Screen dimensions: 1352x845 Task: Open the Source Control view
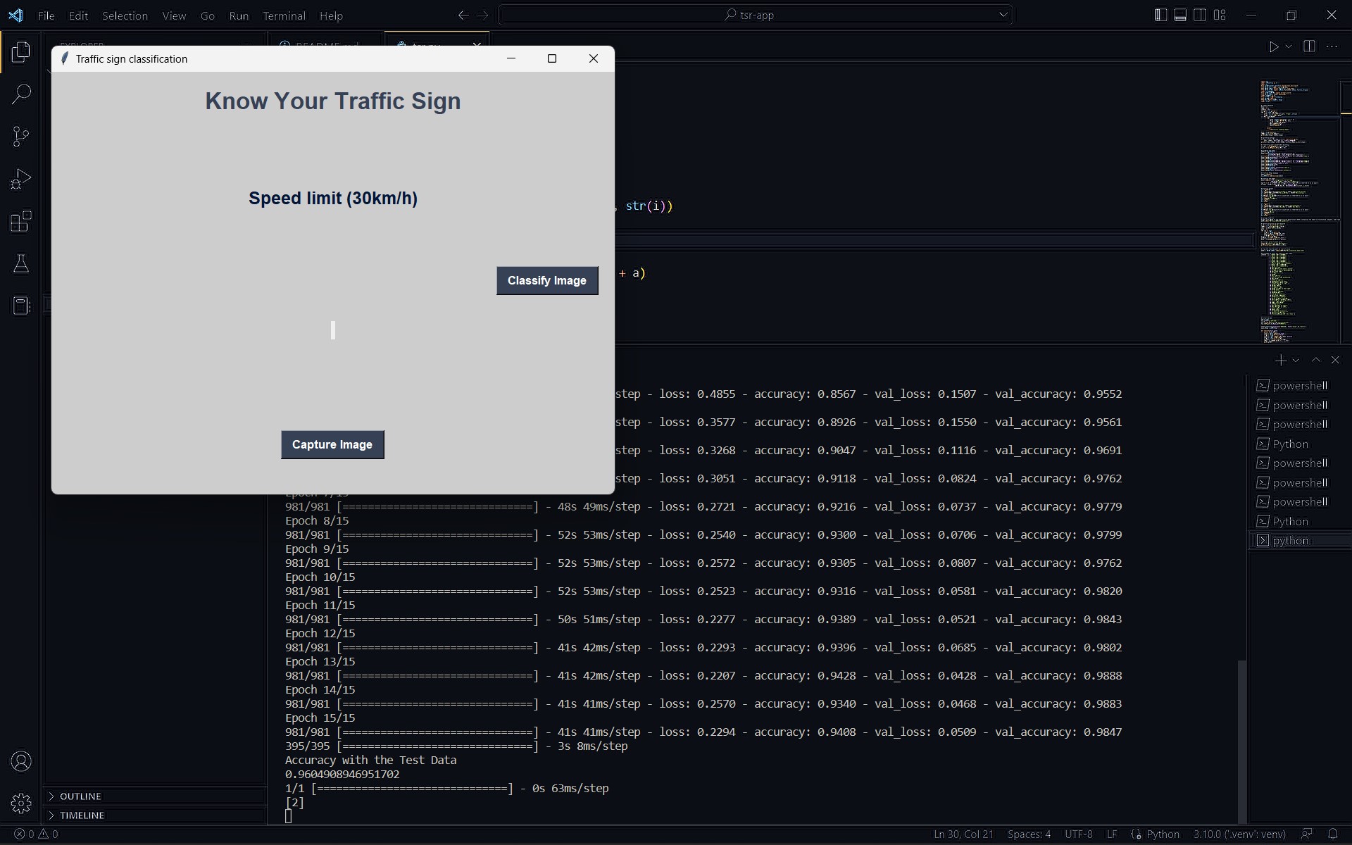tap(21, 136)
